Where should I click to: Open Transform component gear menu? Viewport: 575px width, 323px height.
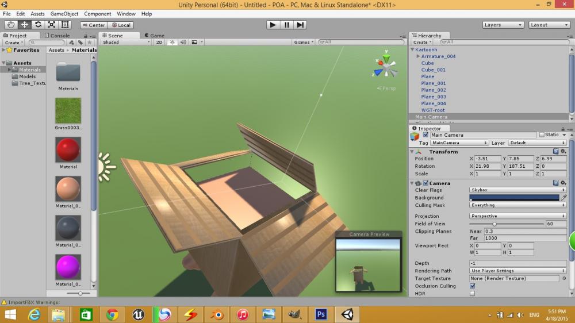[563, 151]
